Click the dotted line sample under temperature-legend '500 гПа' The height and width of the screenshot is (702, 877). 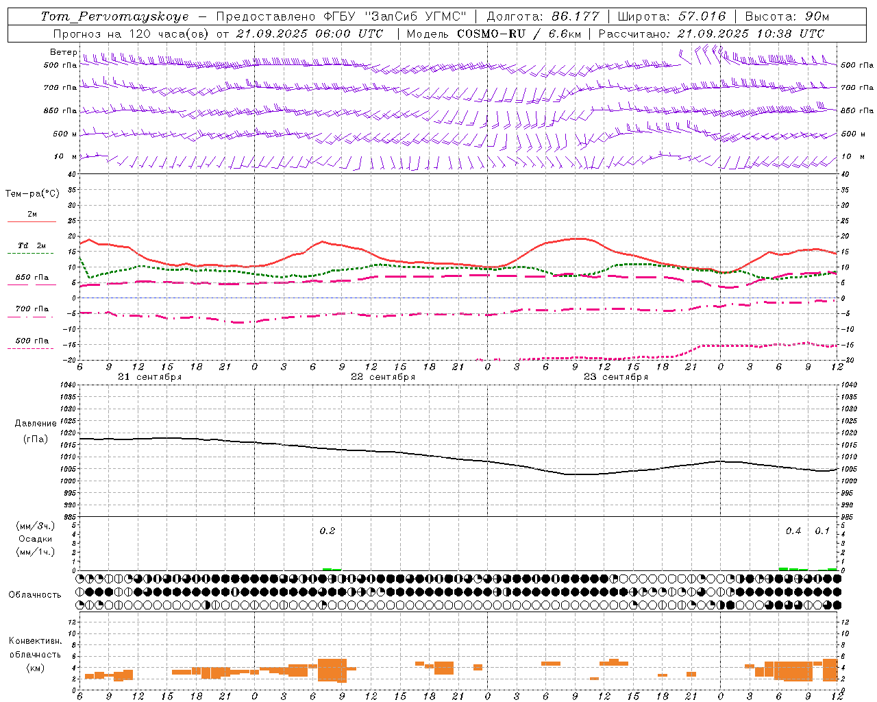coord(30,349)
